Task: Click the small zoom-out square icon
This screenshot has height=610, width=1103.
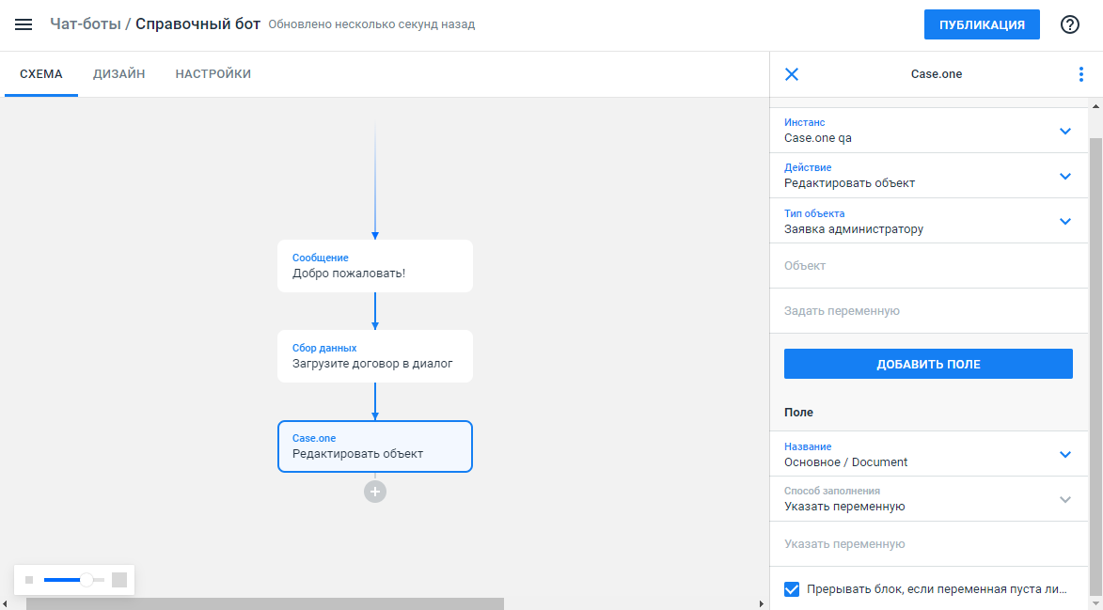Action: click(29, 580)
